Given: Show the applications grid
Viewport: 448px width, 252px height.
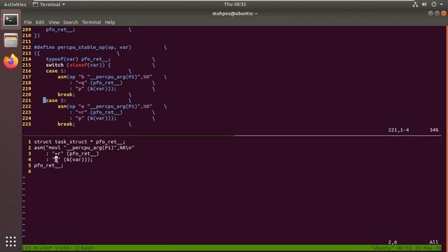Looking at the screenshot, I should pos(11,241).
